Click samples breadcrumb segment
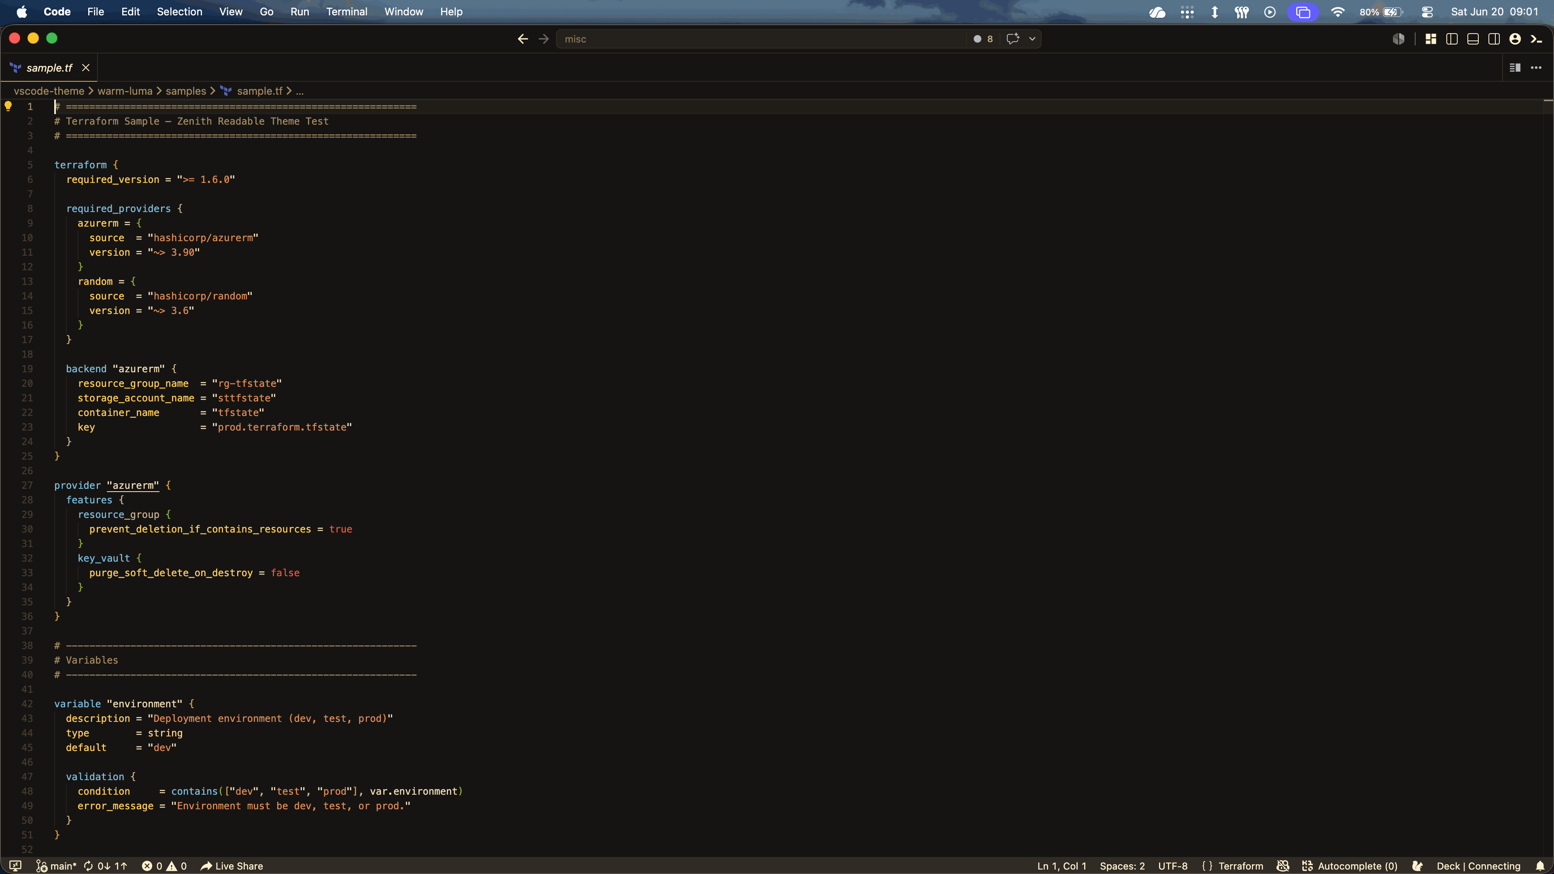Viewport: 1554px width, 874px height. 186,91
